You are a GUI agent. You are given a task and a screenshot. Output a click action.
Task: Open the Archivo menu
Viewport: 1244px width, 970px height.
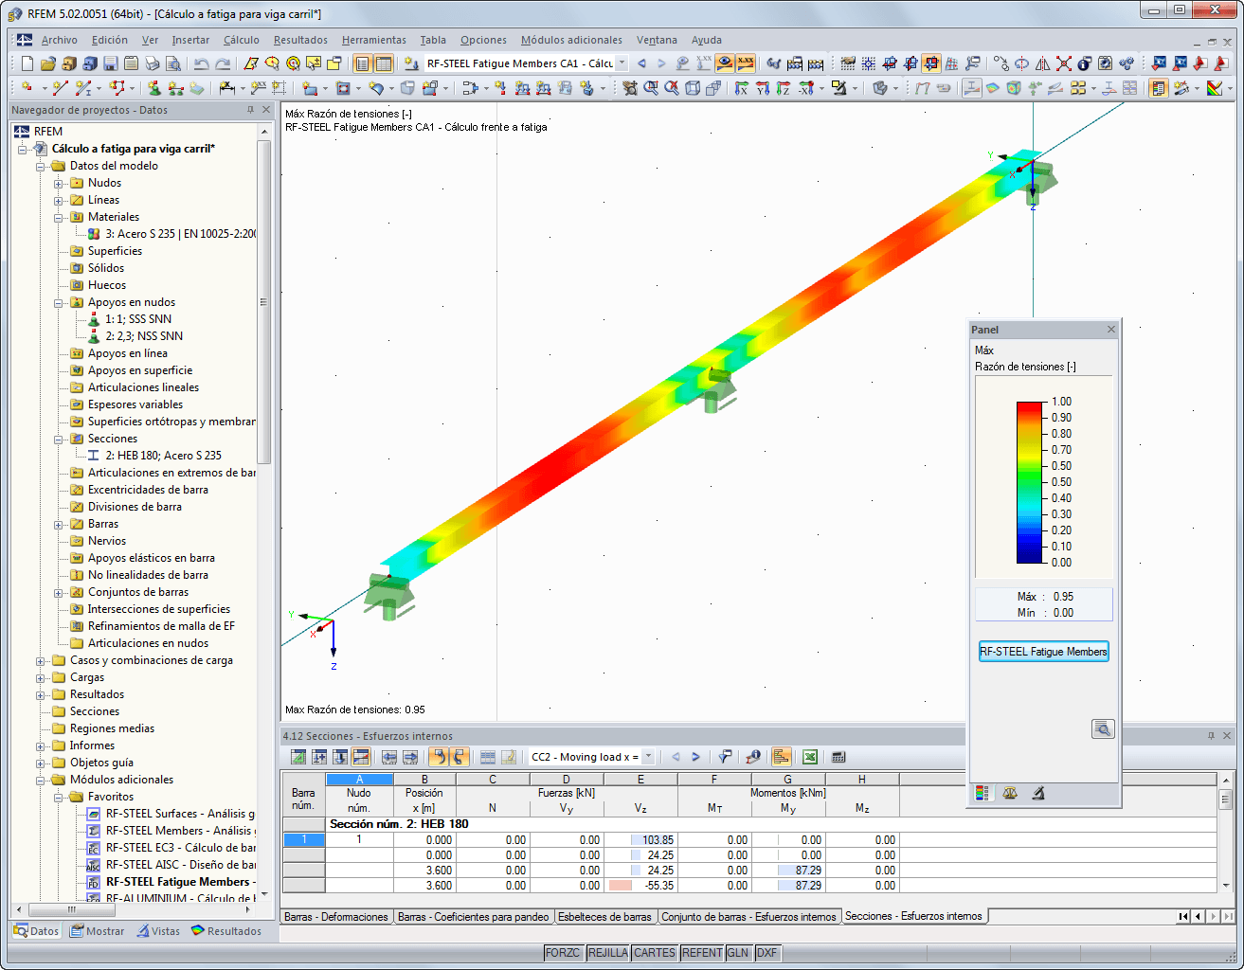point(59,40)
